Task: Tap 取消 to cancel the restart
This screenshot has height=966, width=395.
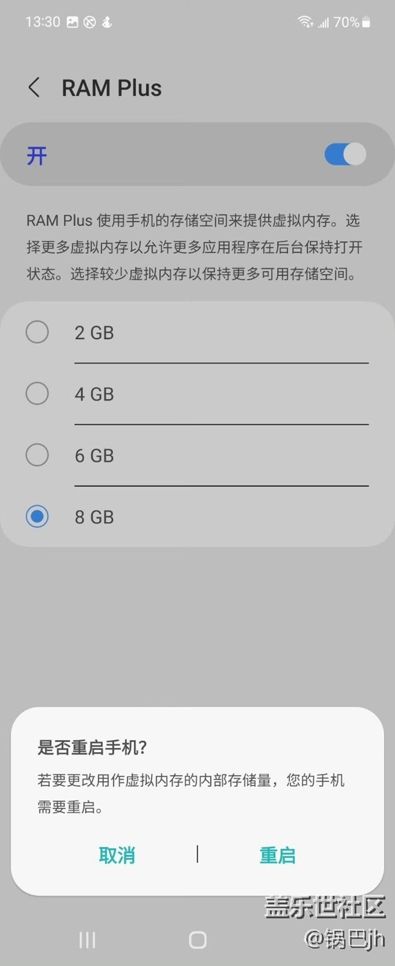Action: coord(117,855)
